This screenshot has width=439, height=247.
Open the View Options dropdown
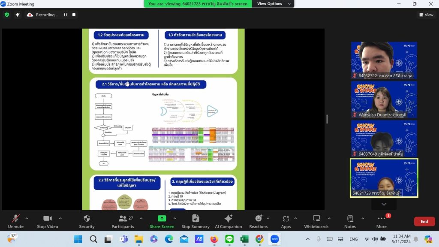(x=273, y=3)
